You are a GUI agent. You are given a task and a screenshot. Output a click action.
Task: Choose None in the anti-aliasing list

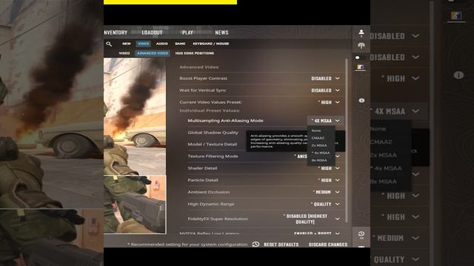pyautogui.click(x=316, y=131)
